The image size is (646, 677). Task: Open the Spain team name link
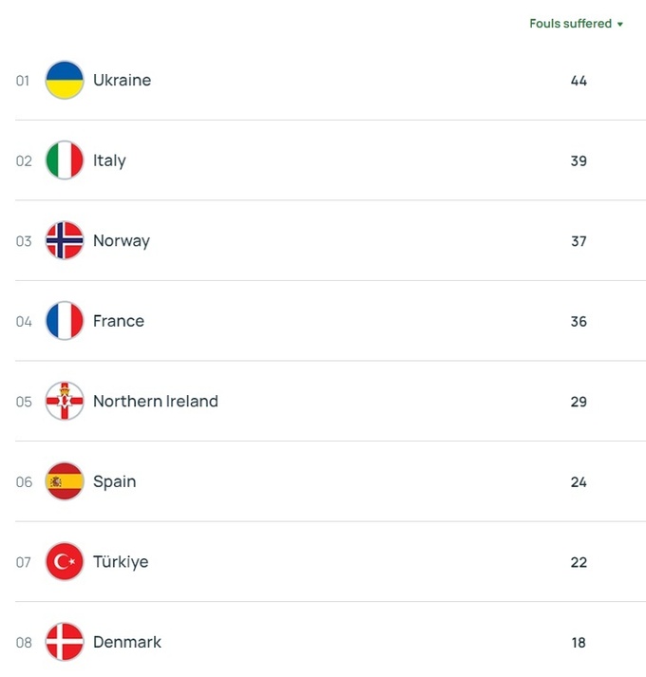[x=115, y=481]
